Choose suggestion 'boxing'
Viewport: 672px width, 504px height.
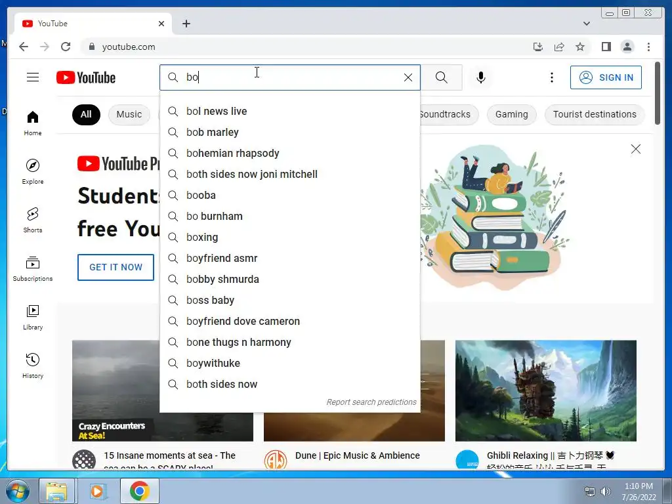(x=290, y=237)
